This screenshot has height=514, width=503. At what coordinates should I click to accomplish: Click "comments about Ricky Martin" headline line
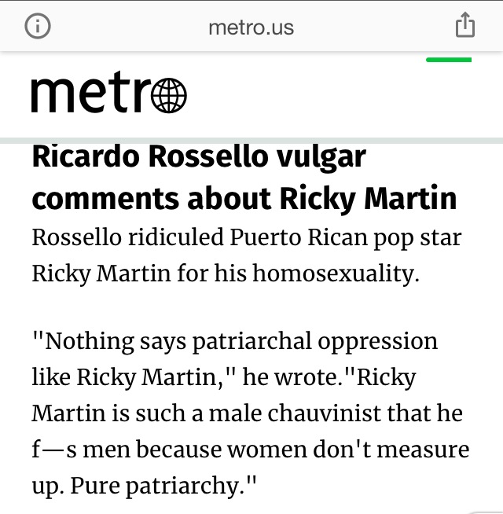tap(244, 198)
